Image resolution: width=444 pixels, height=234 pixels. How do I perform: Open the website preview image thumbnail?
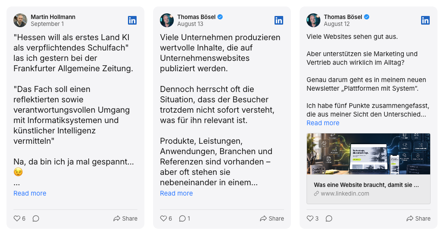coord(368,154)
